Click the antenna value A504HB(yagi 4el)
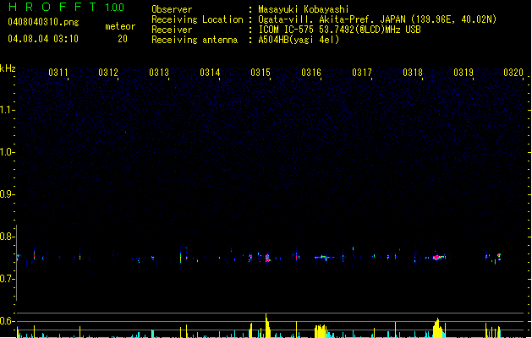Viewport: 532px width, 338px height. tap(299, 40)
